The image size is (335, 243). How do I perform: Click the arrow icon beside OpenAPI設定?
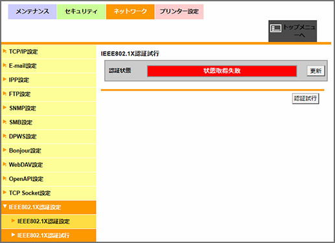(5, 178)
